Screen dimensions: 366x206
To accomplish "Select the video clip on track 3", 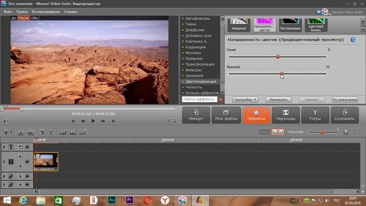I will coord(46,161).
